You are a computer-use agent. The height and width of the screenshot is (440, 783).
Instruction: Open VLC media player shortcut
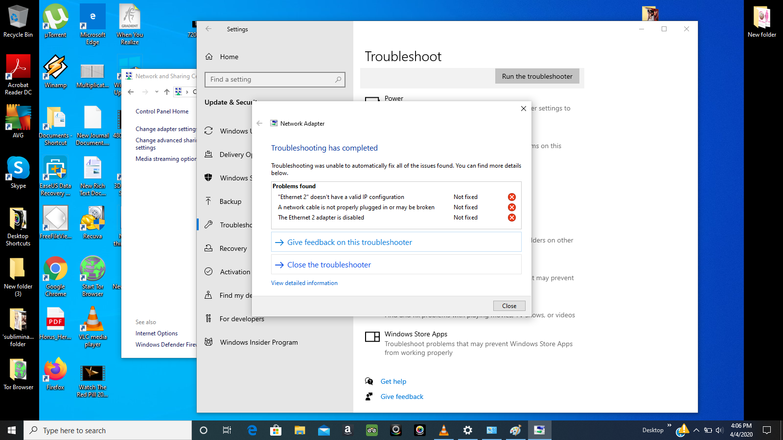pyautogui.click(x=92, y=327)
